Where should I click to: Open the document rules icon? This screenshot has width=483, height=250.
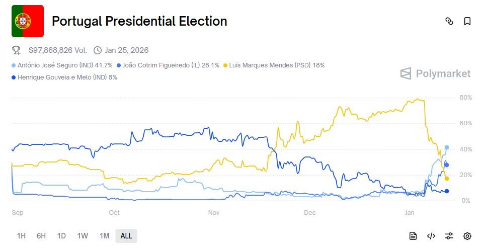click(x=413, y=236)
